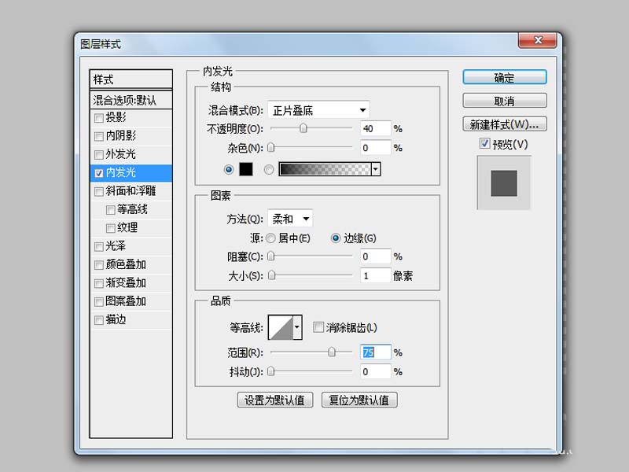The image size is (629, 472).
Task: Open the gradient picker dropdown arrow
Action: [x=375, y=168]
